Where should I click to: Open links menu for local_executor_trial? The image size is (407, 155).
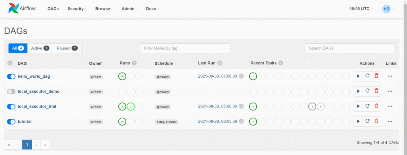(x=390, y=106)
